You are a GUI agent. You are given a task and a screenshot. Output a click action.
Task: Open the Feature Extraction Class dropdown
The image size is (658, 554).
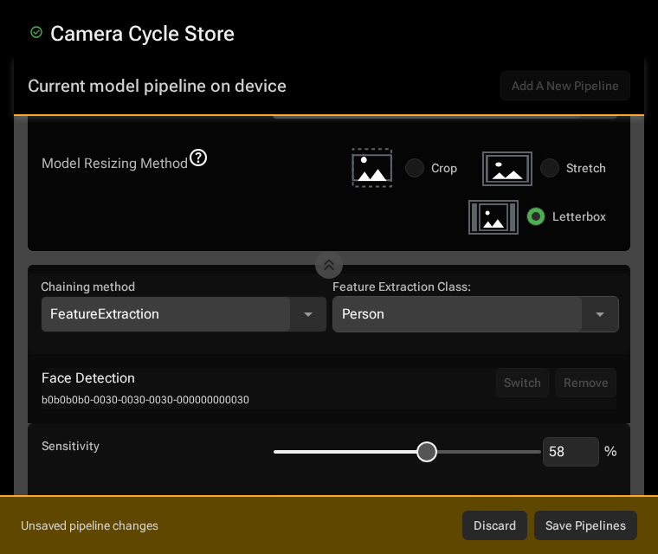[x=475, y=314]
